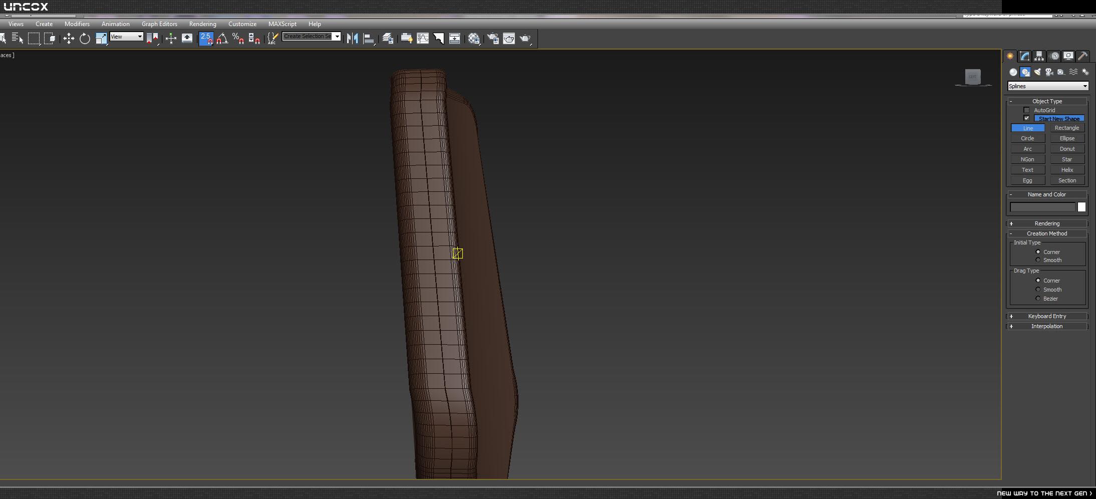The image size is (1096, 499).
Task: Toggle Percent Snap
Action: [x=238, y=39]
